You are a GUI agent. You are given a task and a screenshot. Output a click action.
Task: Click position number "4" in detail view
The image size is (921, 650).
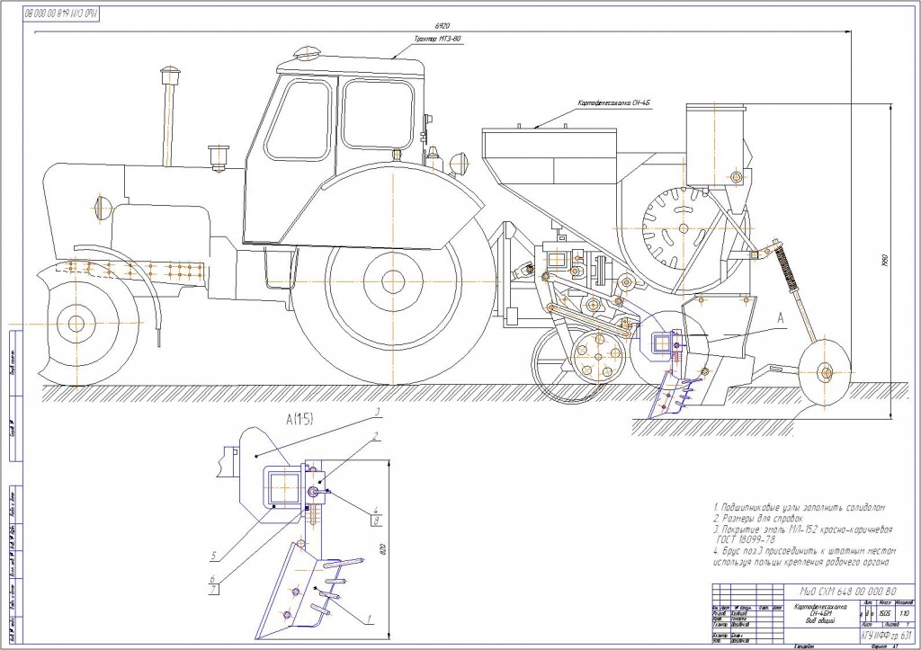[x=376, y=510]
